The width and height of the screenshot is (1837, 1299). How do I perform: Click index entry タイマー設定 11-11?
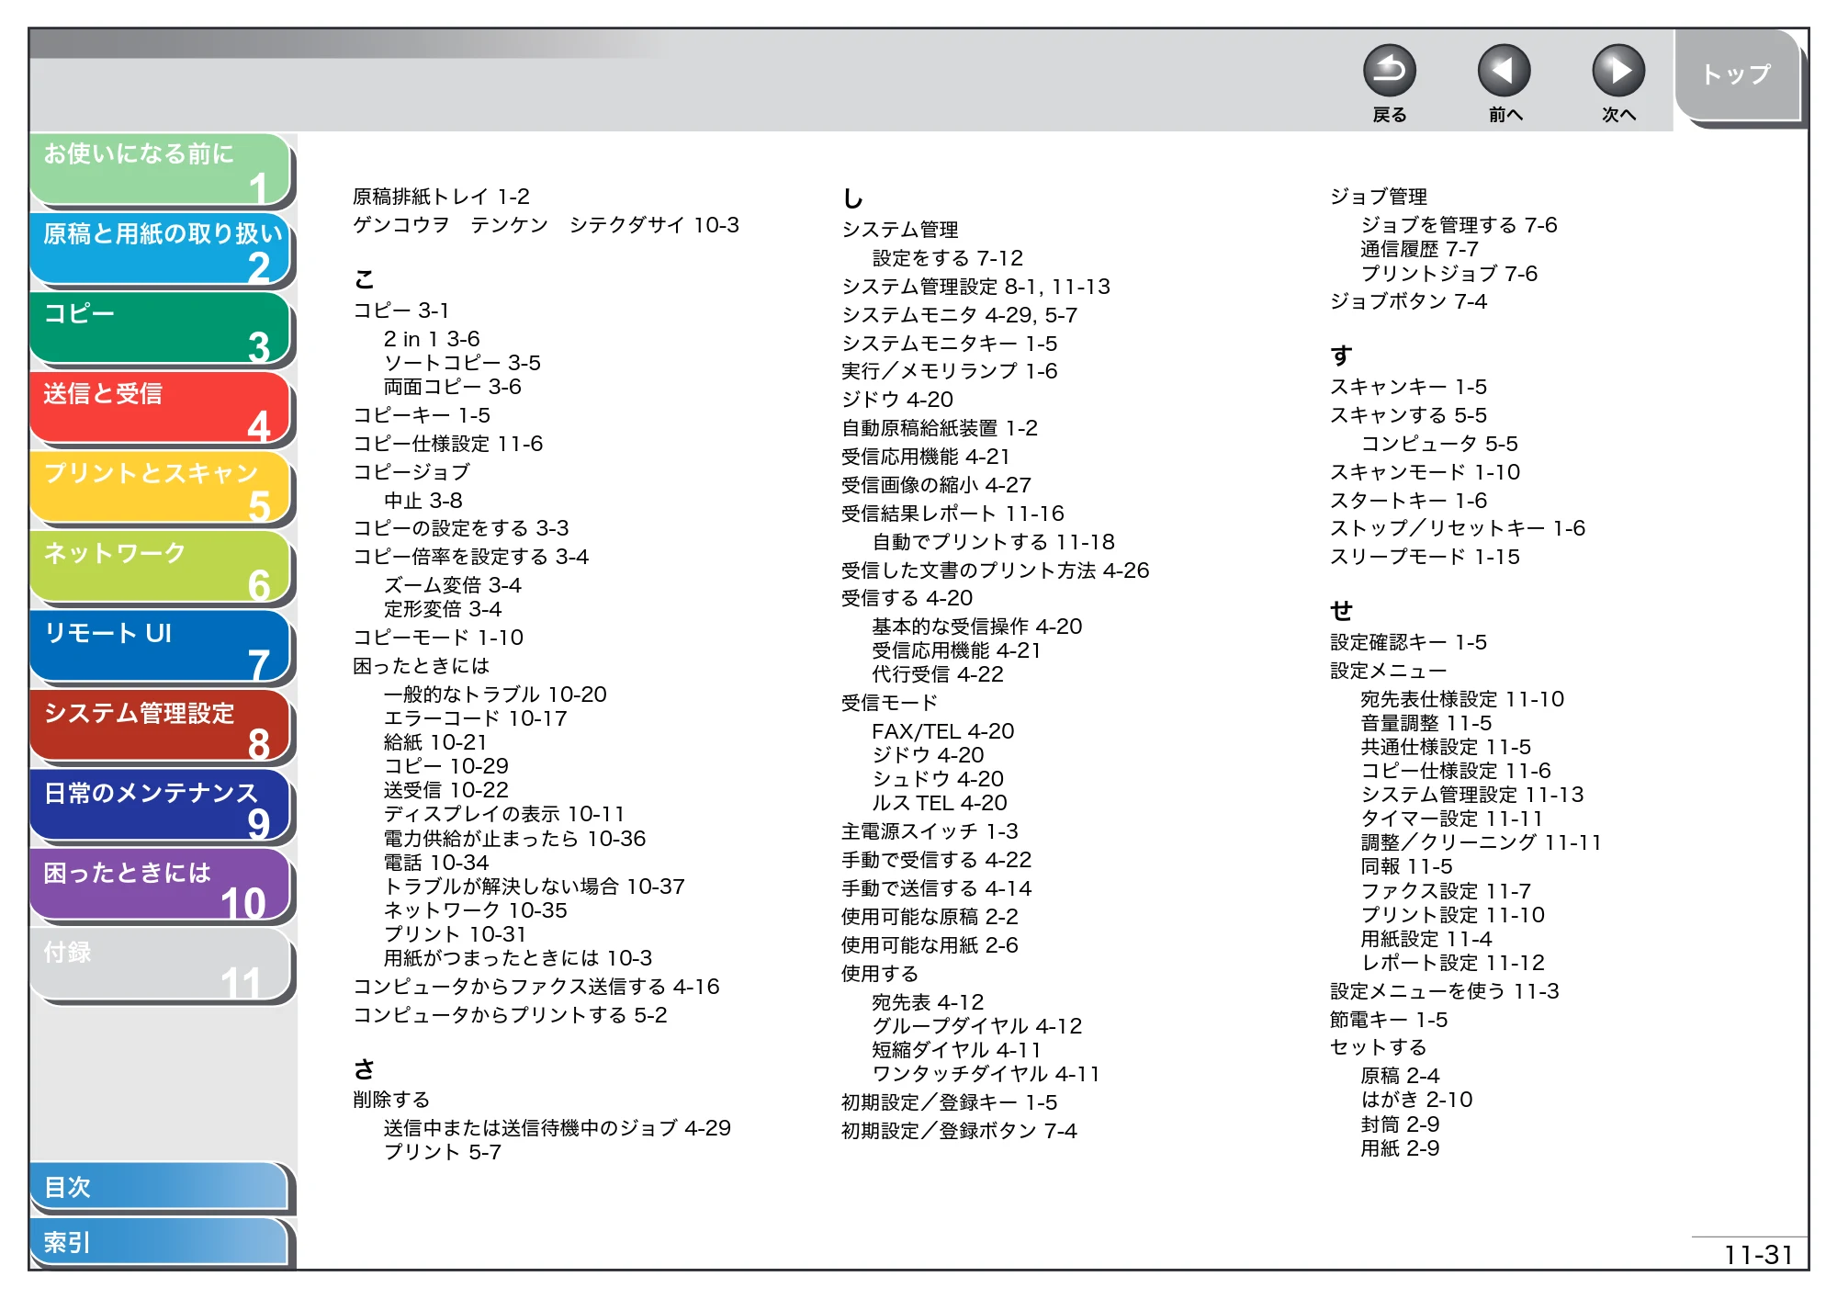[x=1451, y=819]
